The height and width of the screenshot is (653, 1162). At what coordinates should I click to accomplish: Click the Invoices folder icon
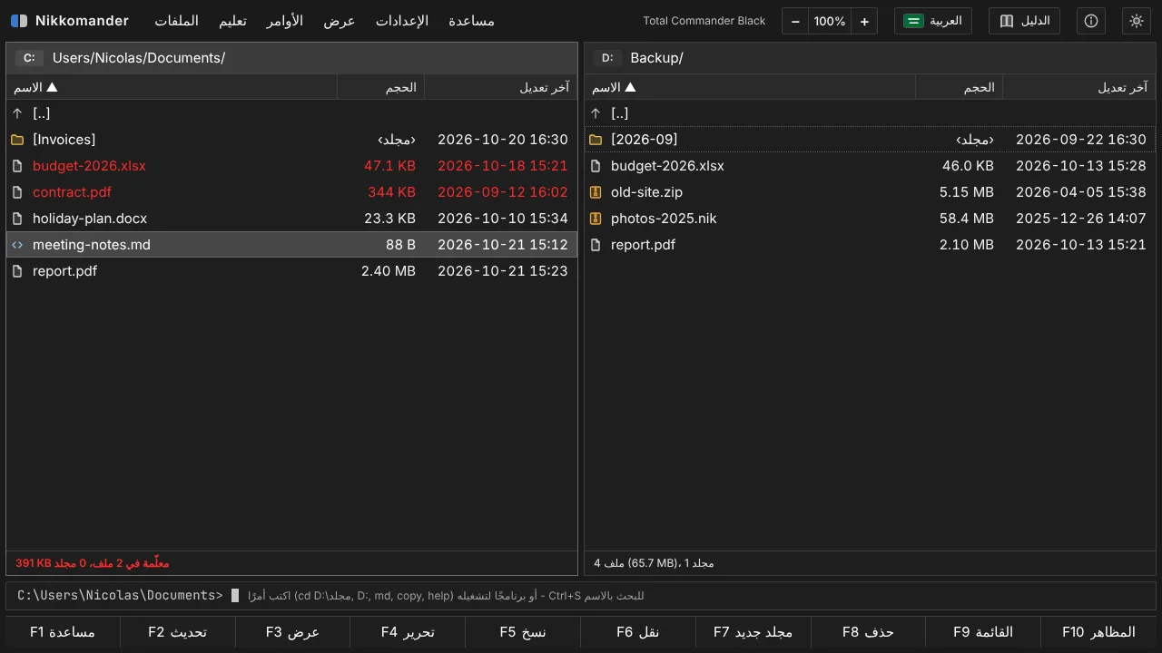pos(17,140)
